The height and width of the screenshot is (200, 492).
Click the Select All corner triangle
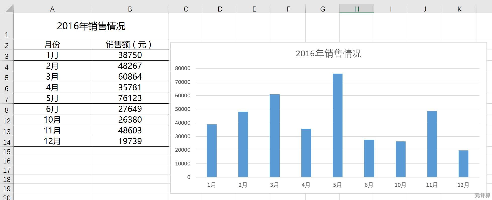[x=9, y=9]
